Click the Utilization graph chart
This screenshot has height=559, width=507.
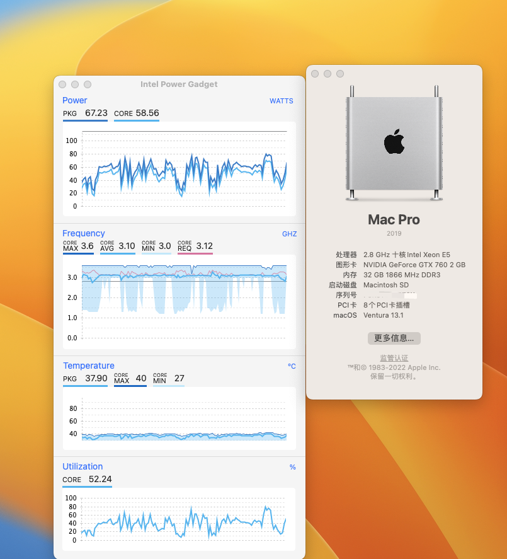(179, 519)
